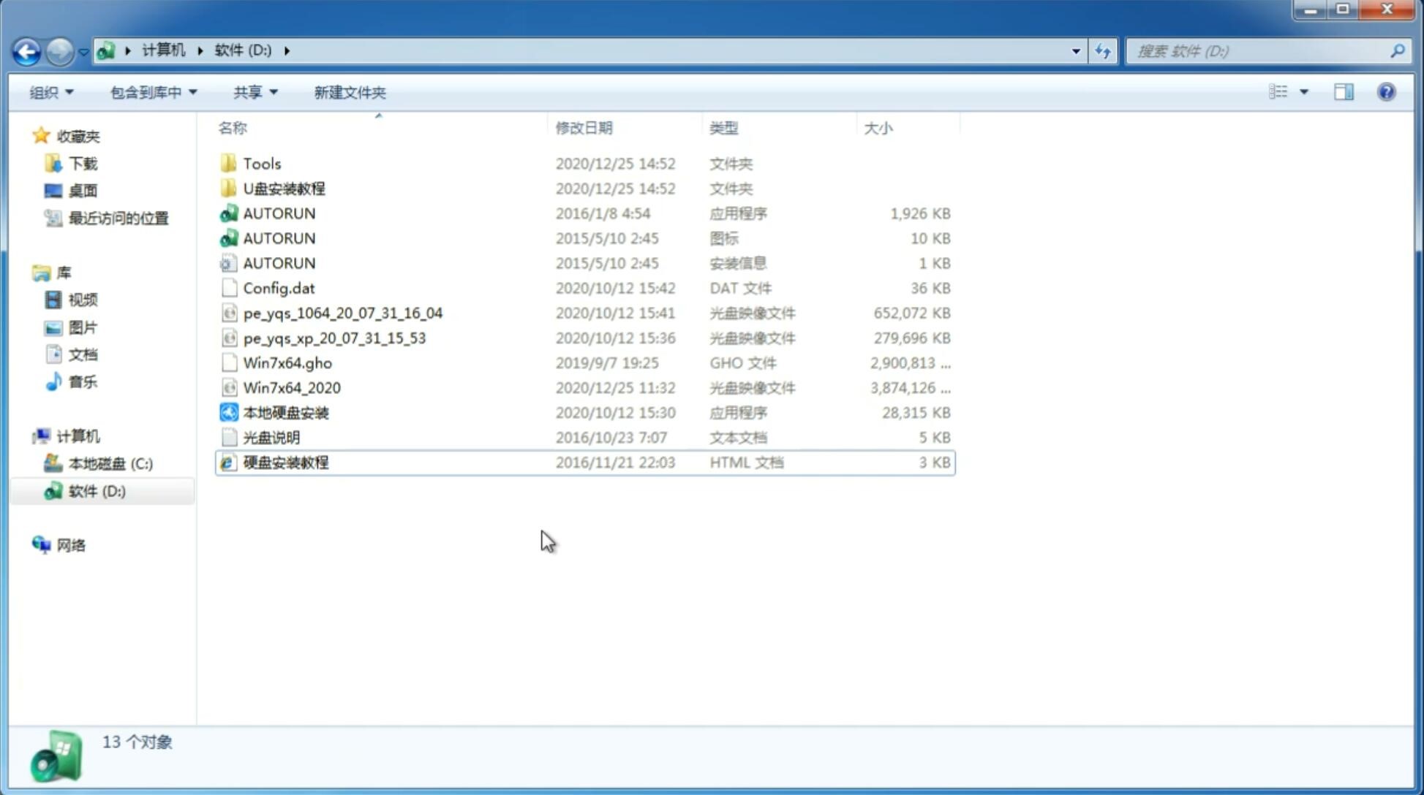1424x795 pixels.
Task: Open Config.dat file
Action: (279, 287)
